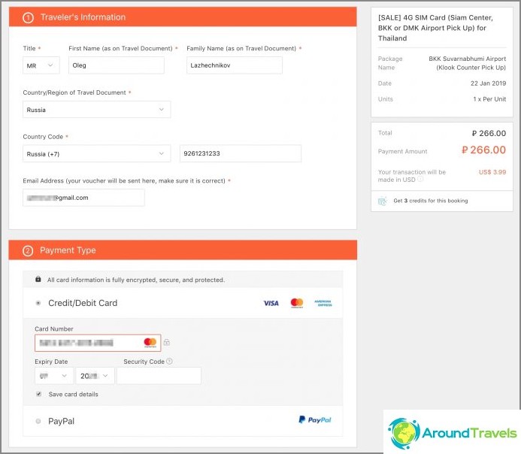Expand the Russia (+7) country code dropdown

pyautogui.click(x=97, y=154)
